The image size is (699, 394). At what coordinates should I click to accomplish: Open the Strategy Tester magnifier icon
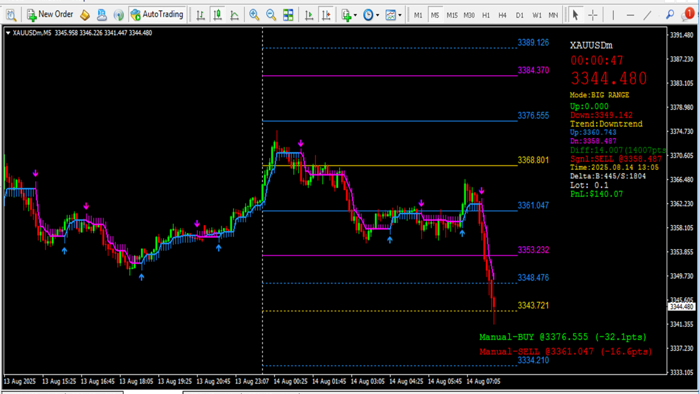[11, 15]
